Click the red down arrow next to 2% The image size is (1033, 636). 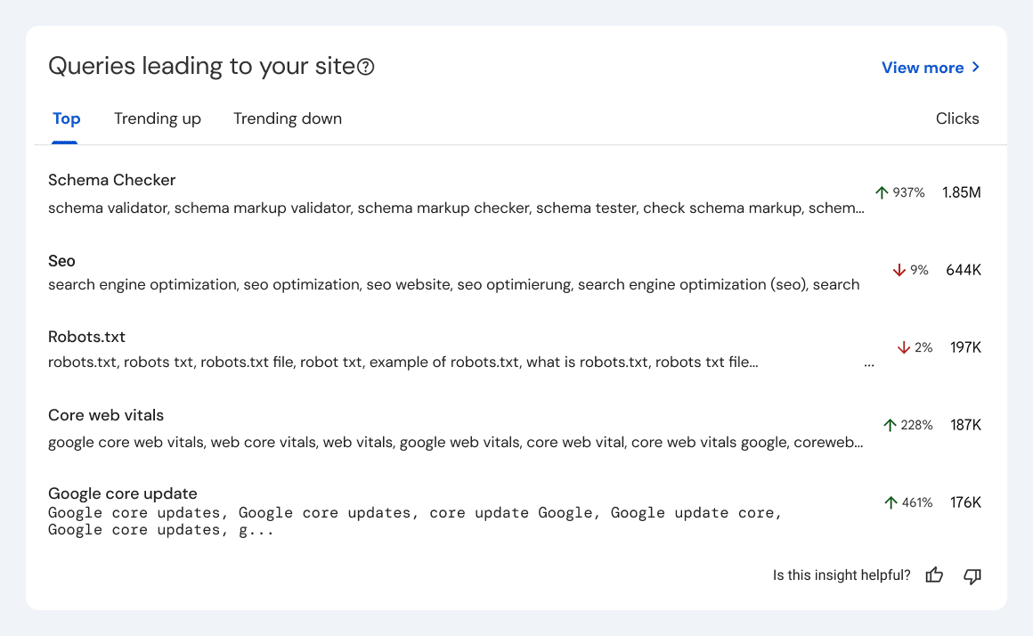click(901, 347)
